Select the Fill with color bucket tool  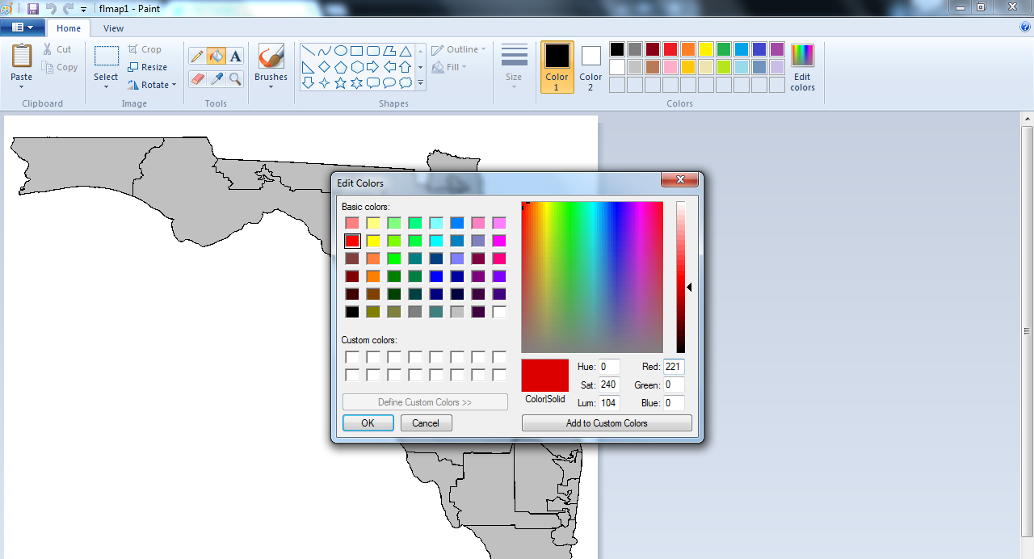216,57
